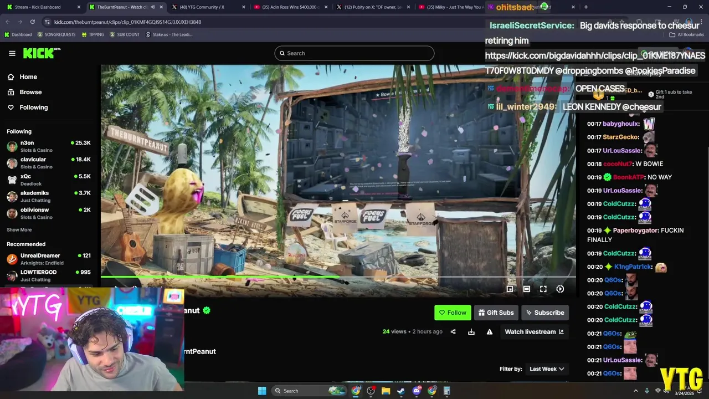Open the All Bookmarks folder
709x399 pixels.
click(687, 34)
